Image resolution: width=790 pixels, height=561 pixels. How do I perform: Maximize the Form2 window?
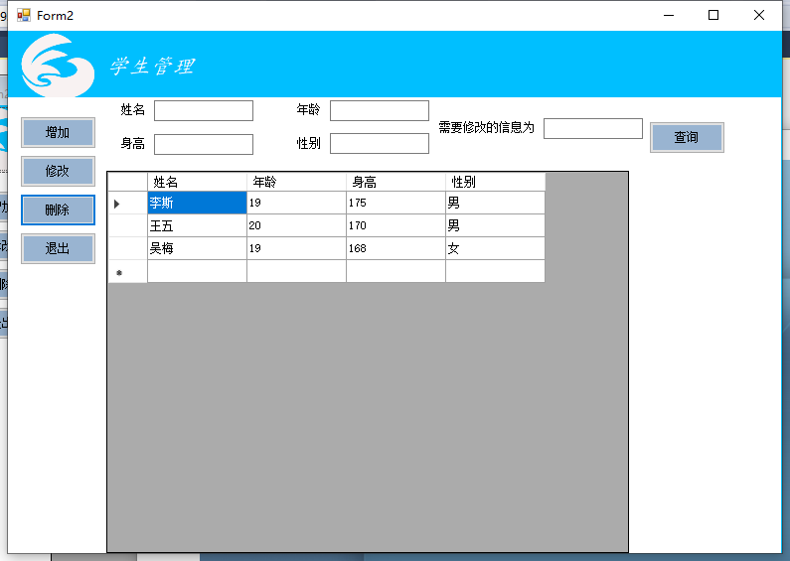point(712,15)
